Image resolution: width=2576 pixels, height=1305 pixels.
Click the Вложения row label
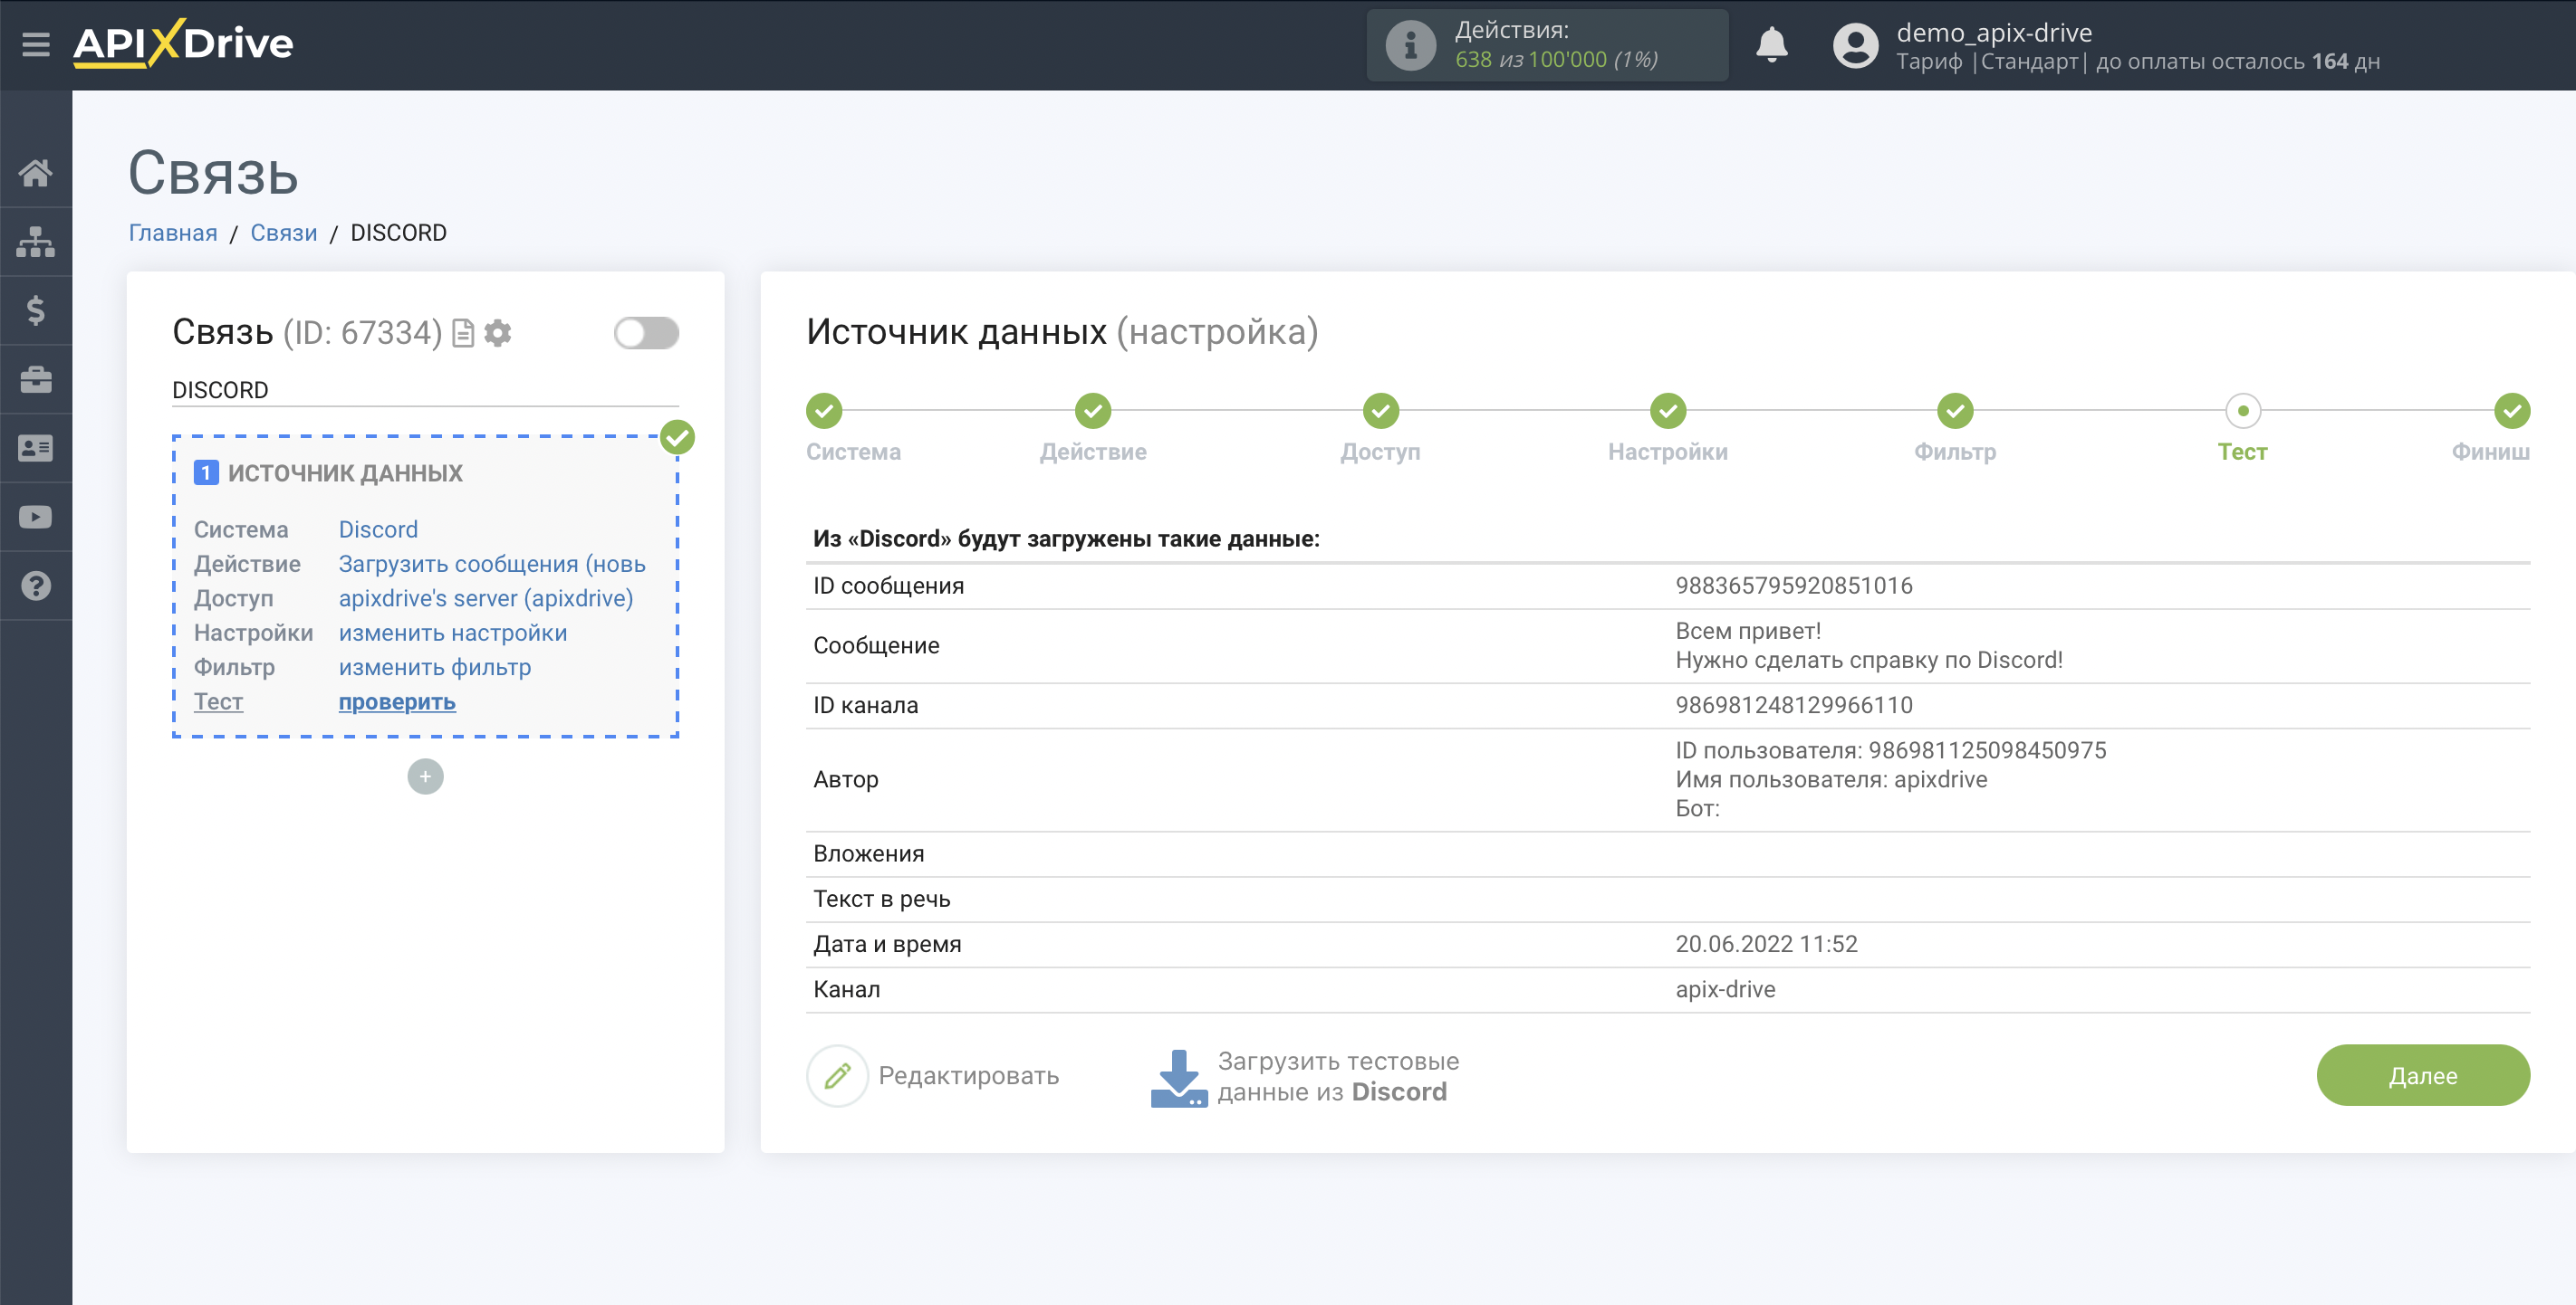(x=868, y=854)
